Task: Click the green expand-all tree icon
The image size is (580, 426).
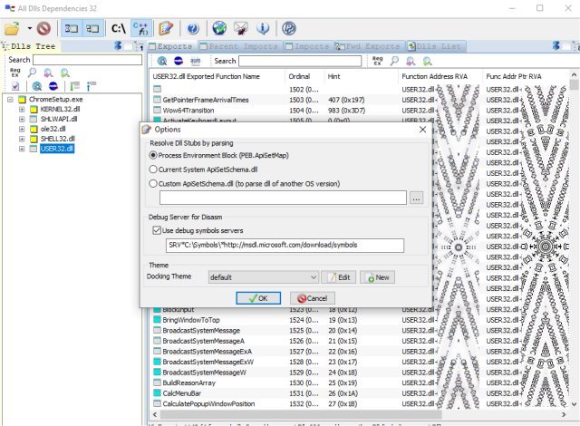Action: 74,86
